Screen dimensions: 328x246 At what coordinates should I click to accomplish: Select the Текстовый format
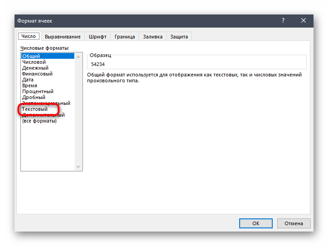coord(48,109)
